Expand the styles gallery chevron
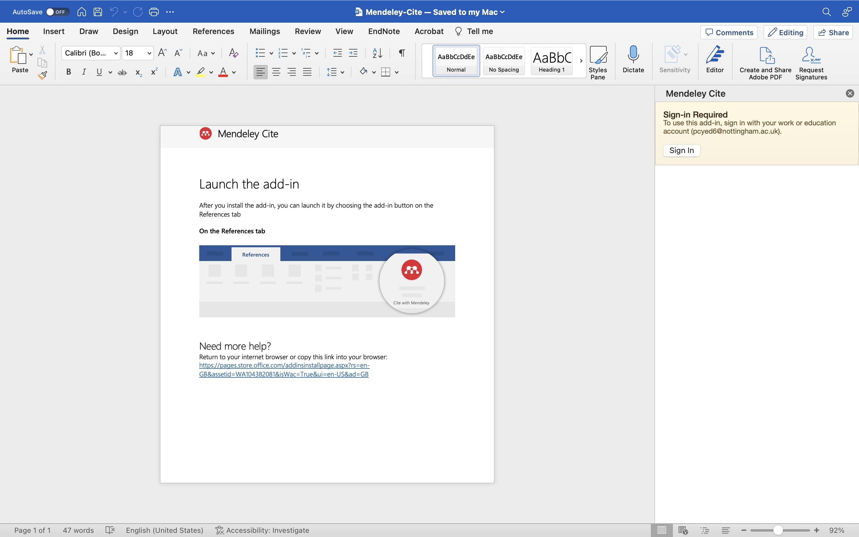This screenshot has width=859, height=537. coord(581,61)
